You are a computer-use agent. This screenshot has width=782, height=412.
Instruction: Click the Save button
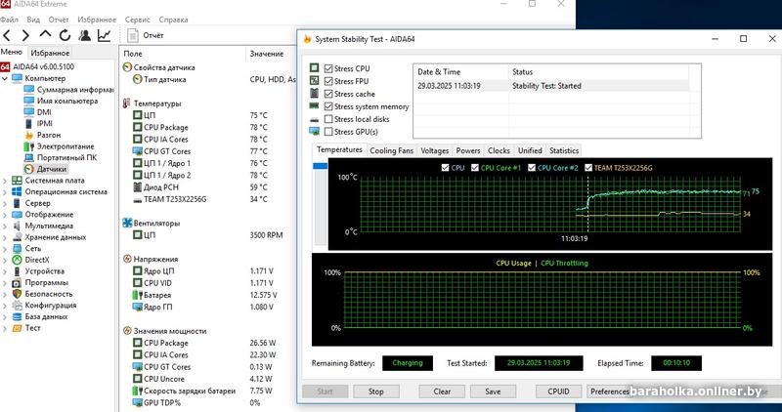[493, 391]
